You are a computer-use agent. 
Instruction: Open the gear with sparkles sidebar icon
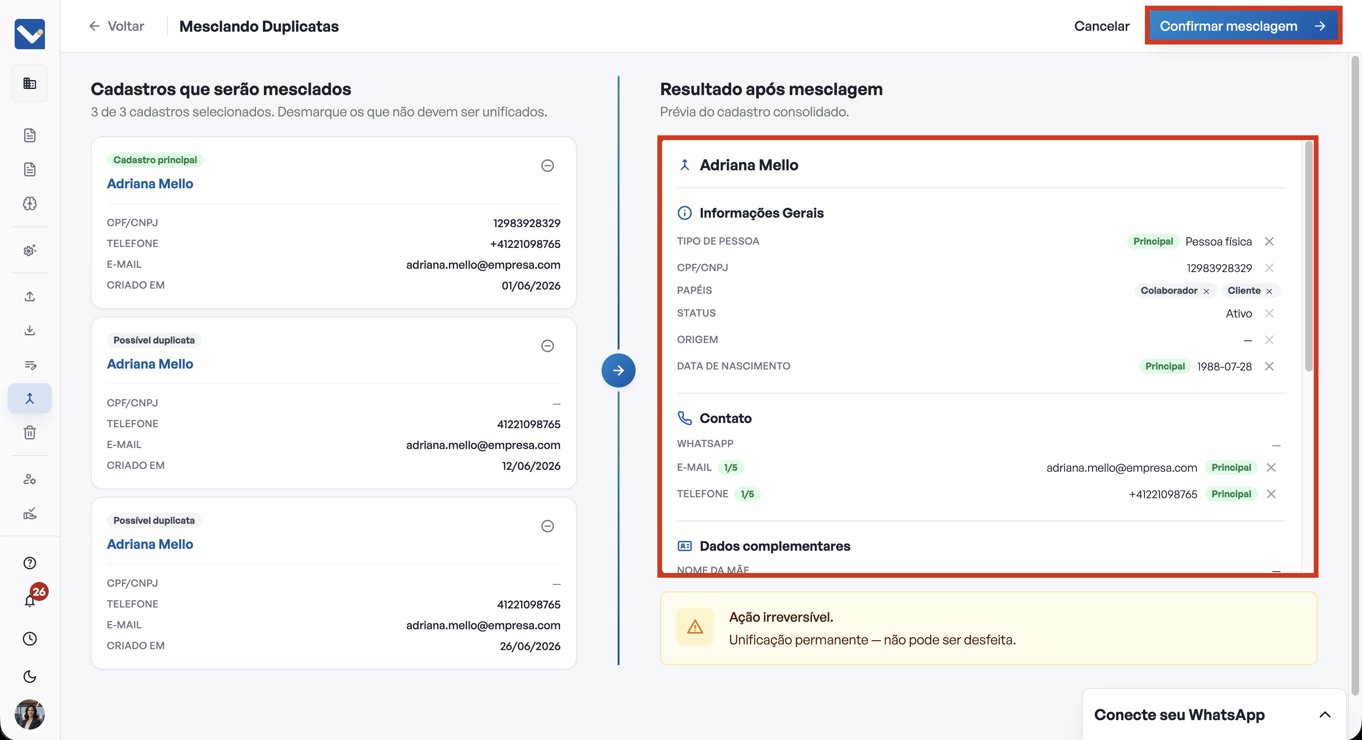click(x=30, y=250)
